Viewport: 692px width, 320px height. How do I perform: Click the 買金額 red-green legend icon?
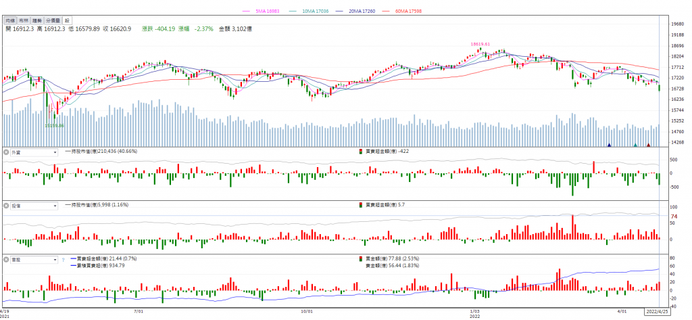pos(361,258)
